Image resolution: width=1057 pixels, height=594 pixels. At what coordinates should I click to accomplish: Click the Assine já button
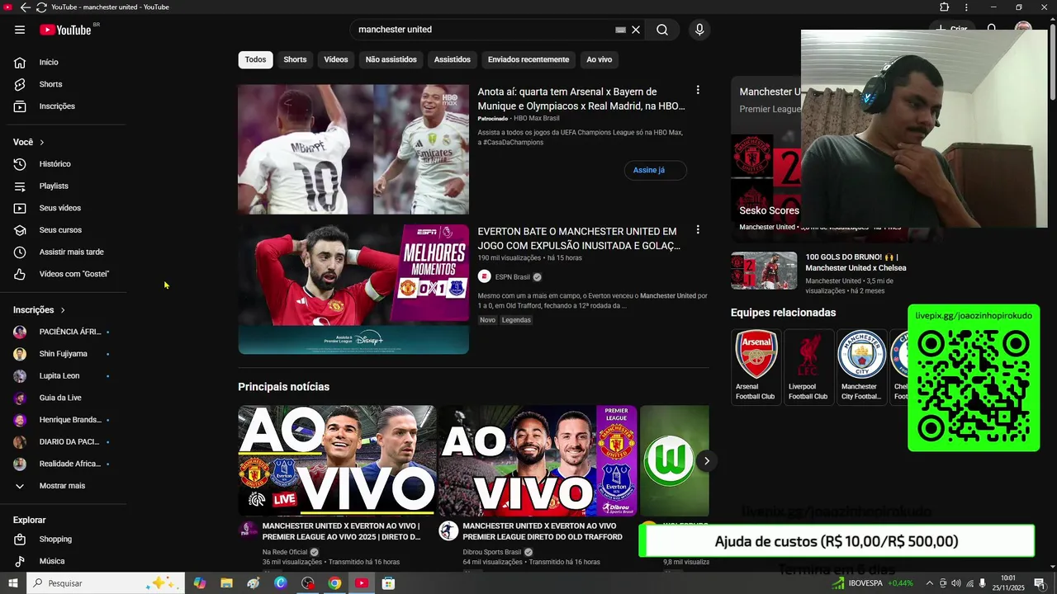pos(655,170)
